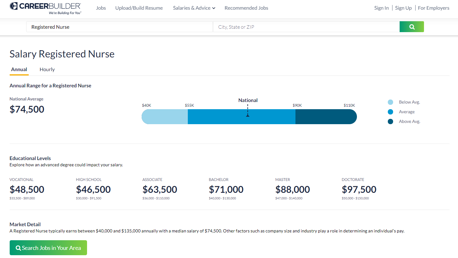Click the Above Avg. legend dot

point(390,121)
